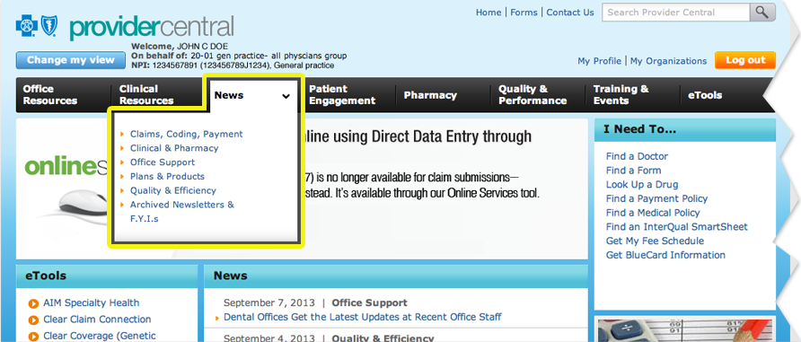
Task: Select Claims, Coding, Payment from News dropdown
Action: [x=187, y=135]
